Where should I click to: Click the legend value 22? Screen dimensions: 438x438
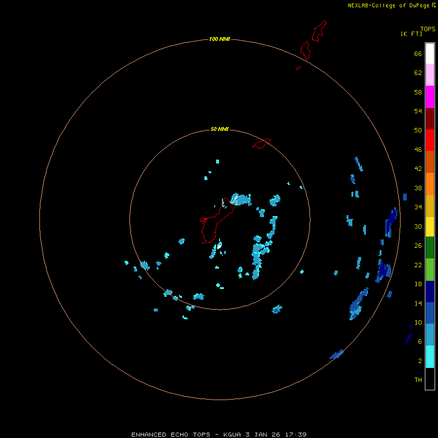[x=418, y=265]
